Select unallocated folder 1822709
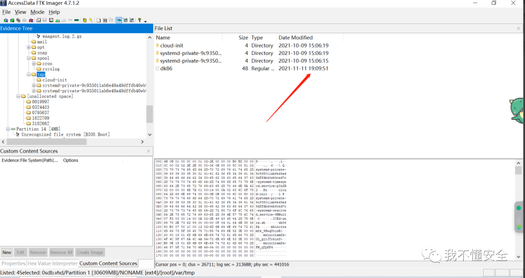The height and width of the screenshot is (278, 525). coord(40,118)
